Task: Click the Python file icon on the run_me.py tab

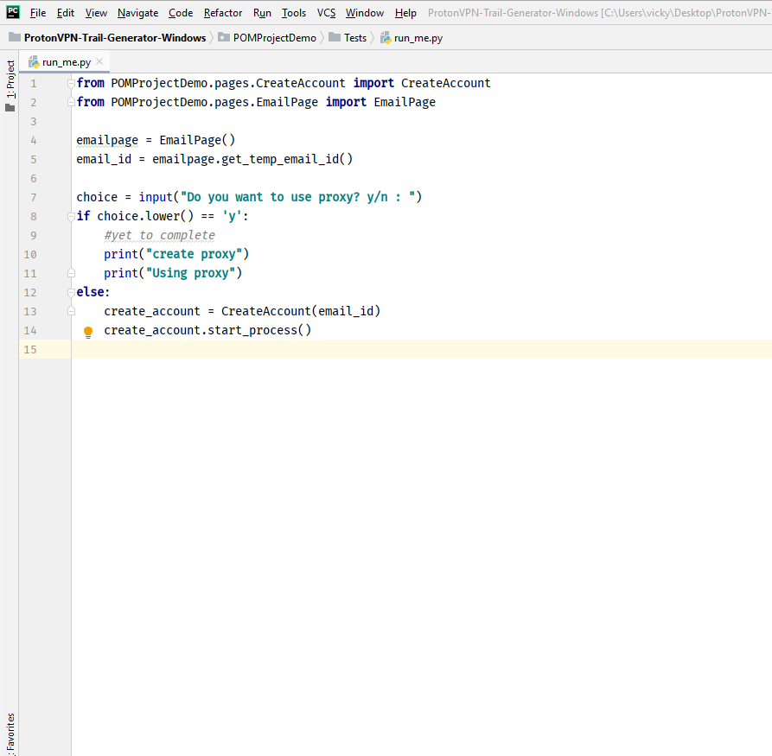Action: point(34,62)
